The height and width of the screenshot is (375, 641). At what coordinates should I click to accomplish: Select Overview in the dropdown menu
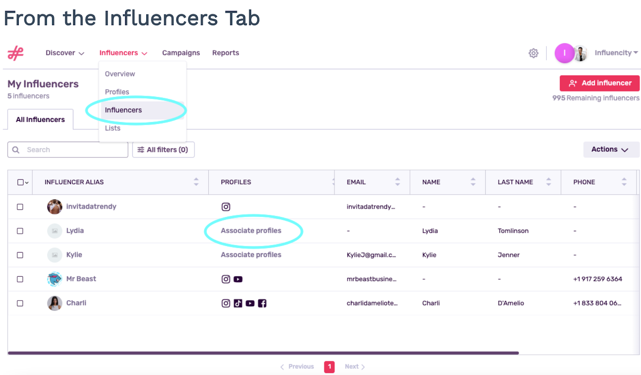[x=120, y=74]
